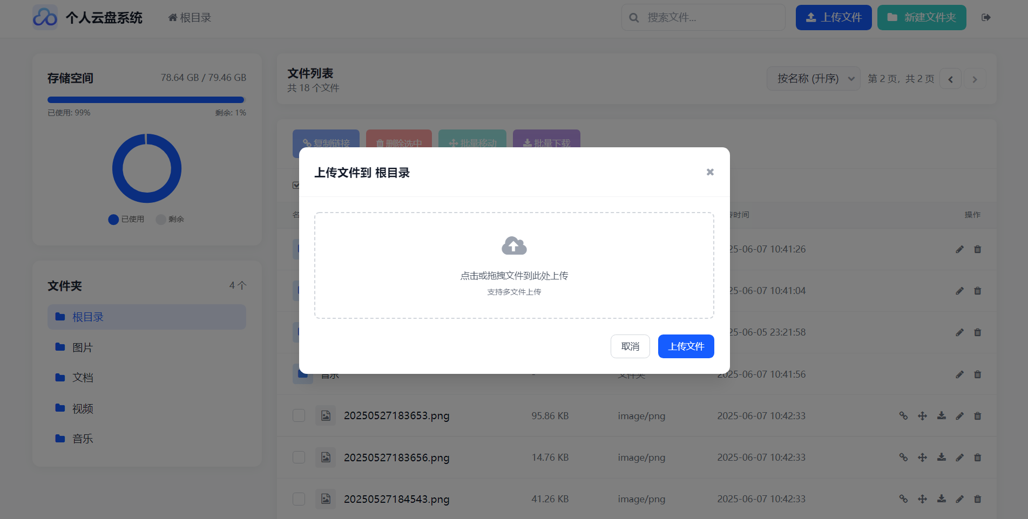This screenshot has width=1028, height=519.
Task: Check the box for 20250527184543.png
Action: click(x=299, y=498)
